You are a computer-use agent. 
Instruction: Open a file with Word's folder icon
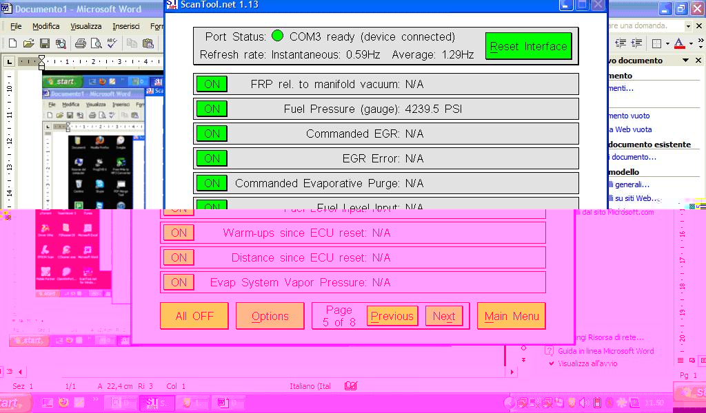point(28,43)
